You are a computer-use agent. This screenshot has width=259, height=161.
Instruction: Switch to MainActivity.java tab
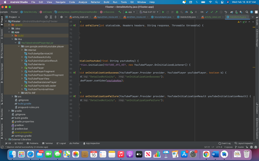click(188, 17)
